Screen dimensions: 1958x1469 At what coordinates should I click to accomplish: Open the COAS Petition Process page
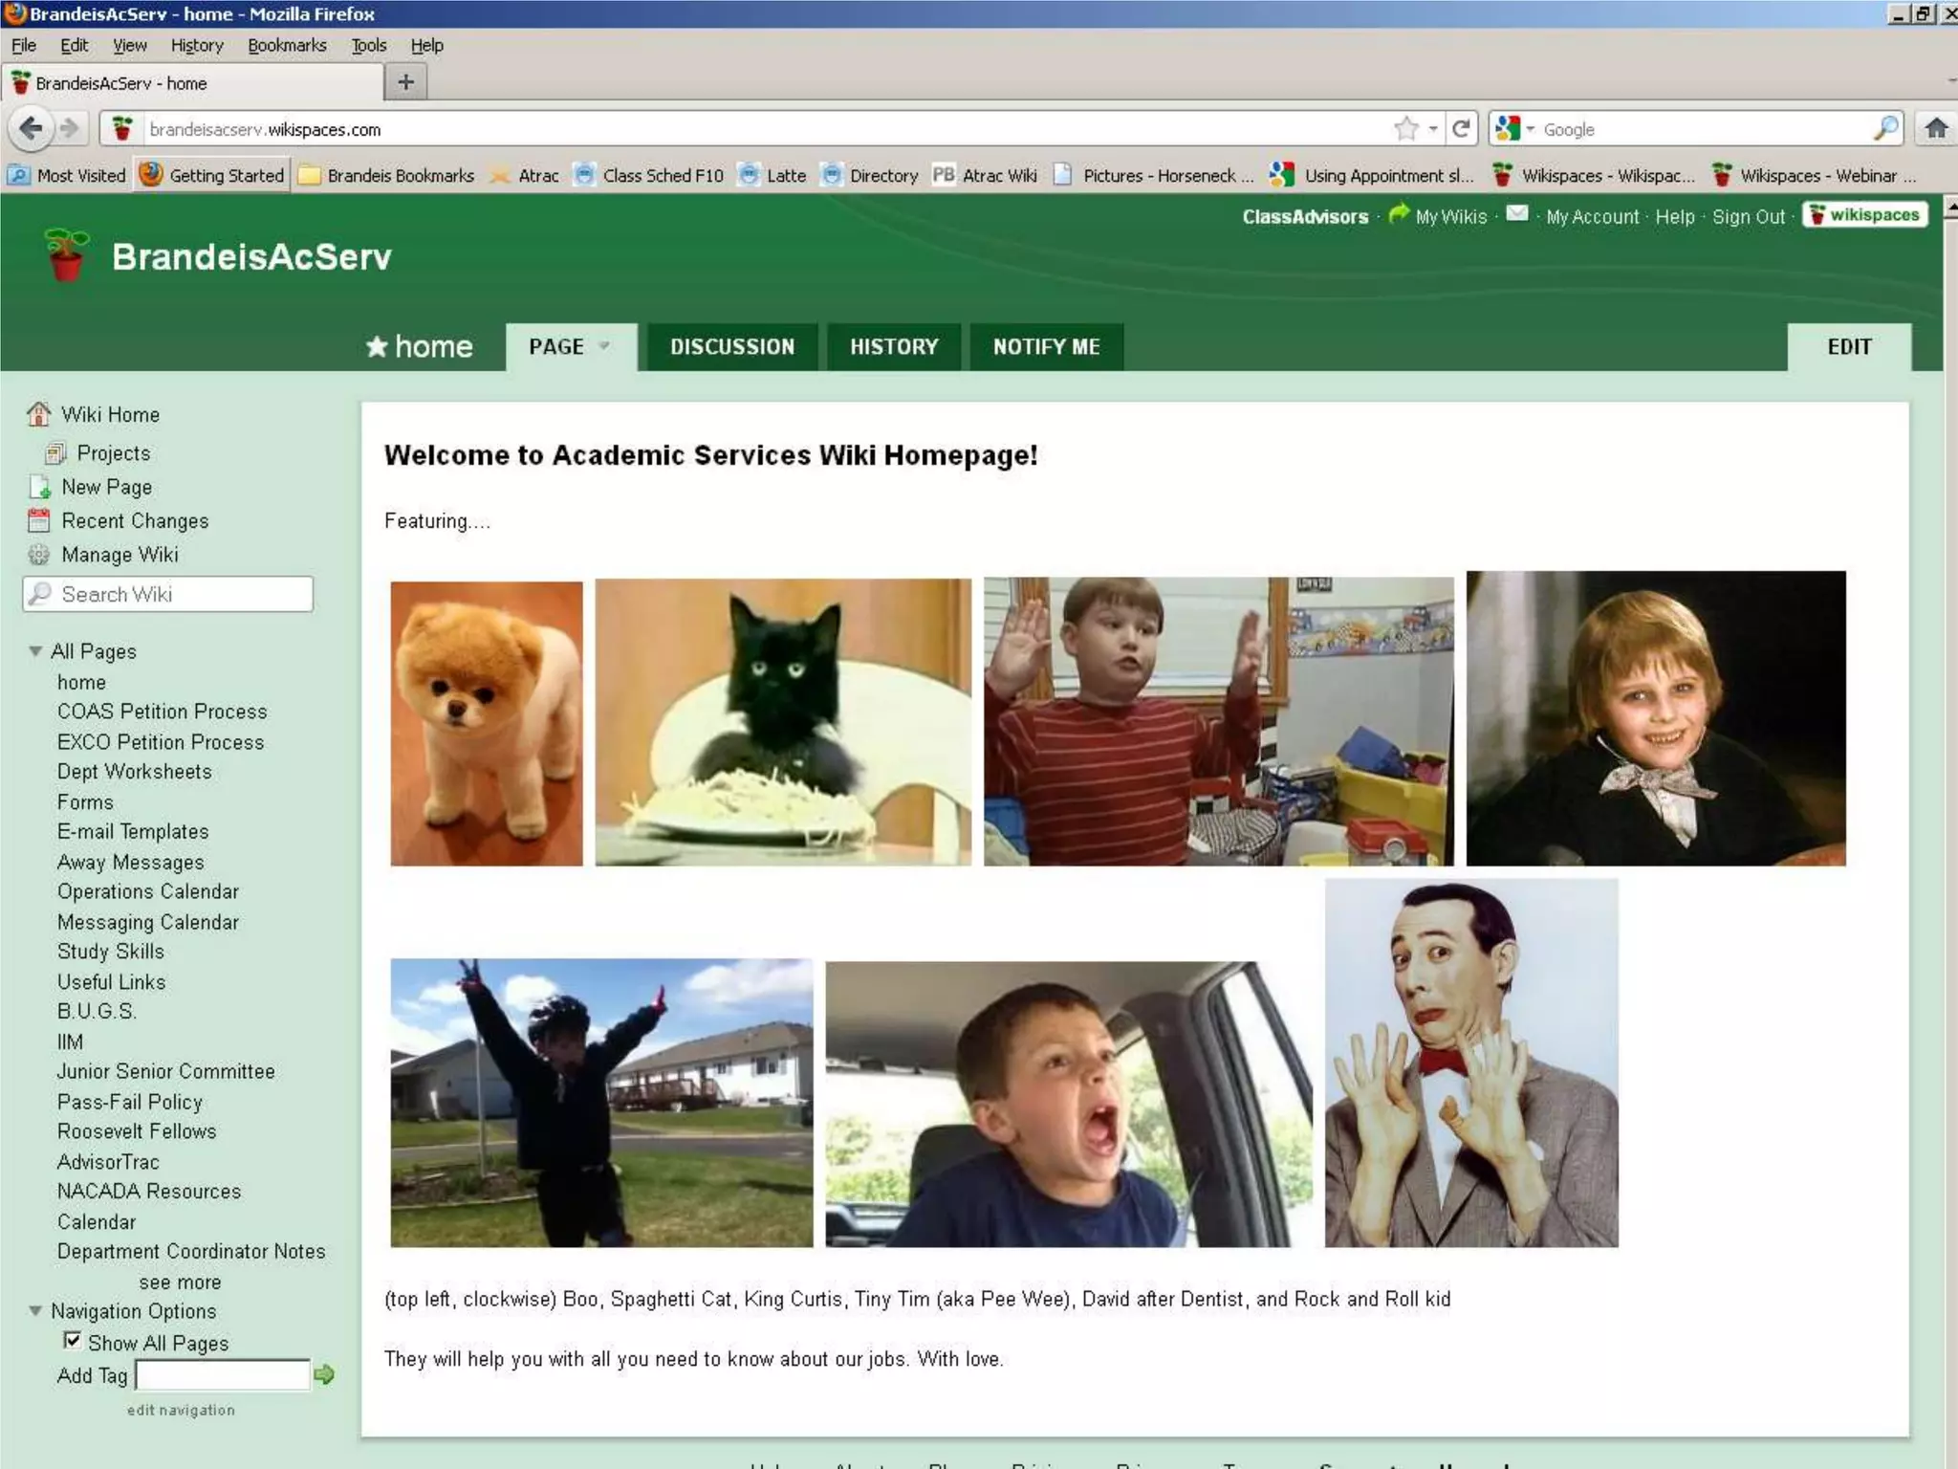pyautogui.click(x=162, y=712)
